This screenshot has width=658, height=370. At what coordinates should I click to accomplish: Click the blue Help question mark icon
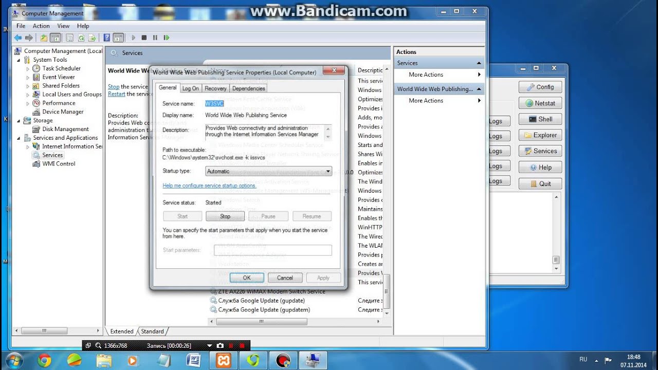107,38
